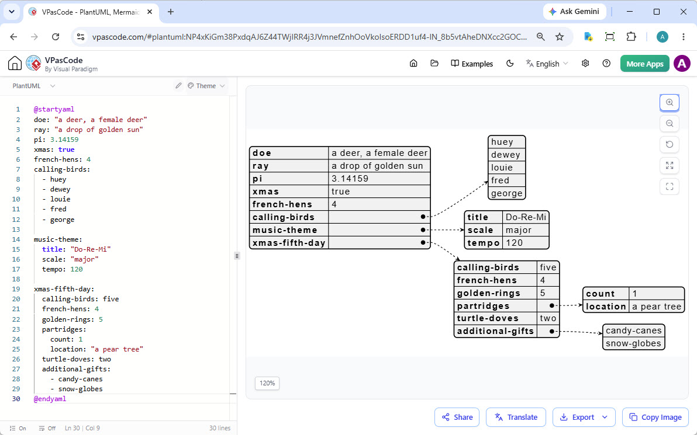Click the magnifier zoom icon in the address bar
Viewport: 697px width, 435px height.
tap(540, 37)
